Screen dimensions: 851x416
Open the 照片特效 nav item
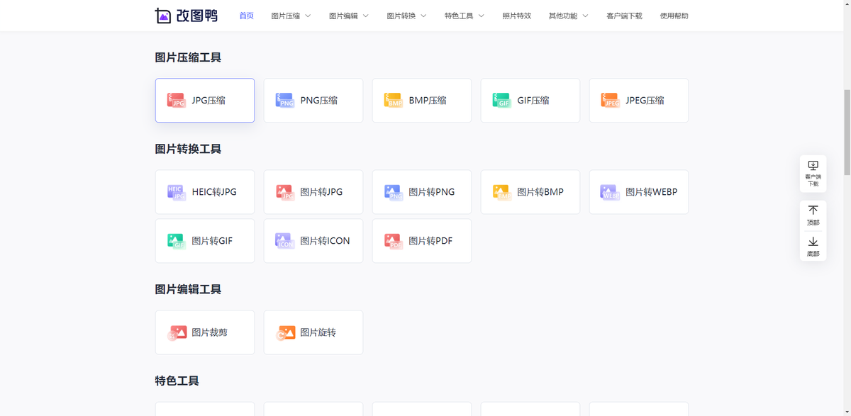[x=516, y=16]
